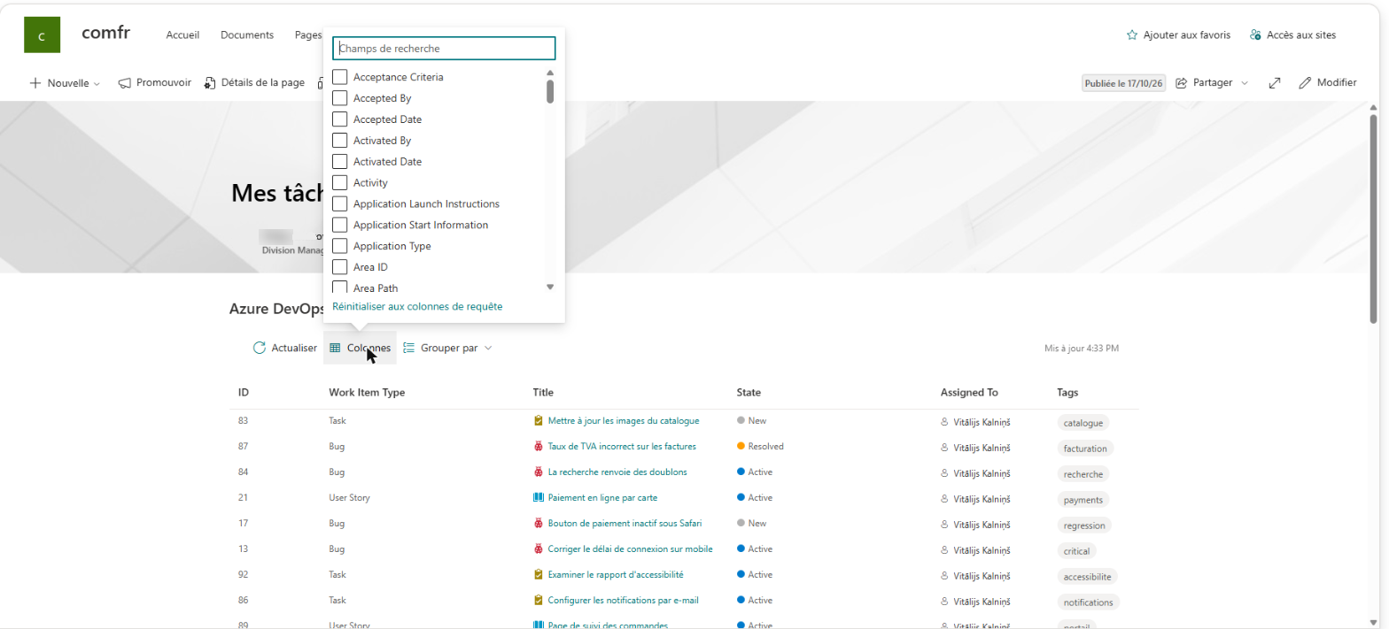Image resolution: width=1389 pixels, height=629 pixels.
Task: Click the plus icon beside Nouvelle
Action: tap(35, 83)
